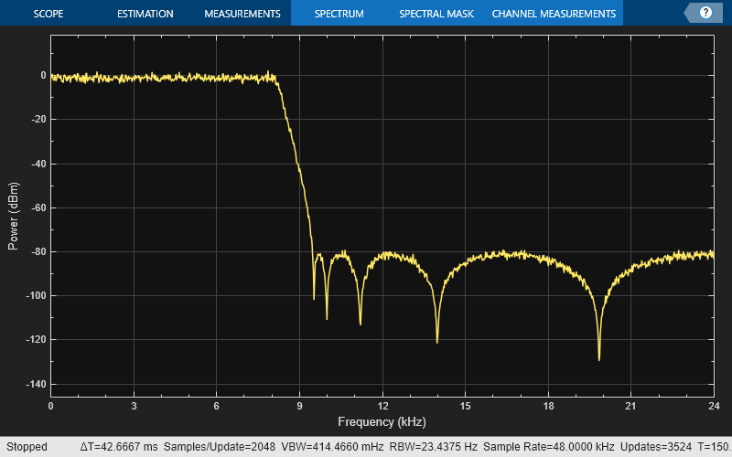This screenshot has width=732, height=457.
Task: Click the -80 tick on power axis
Action: (x=37, y=251)
